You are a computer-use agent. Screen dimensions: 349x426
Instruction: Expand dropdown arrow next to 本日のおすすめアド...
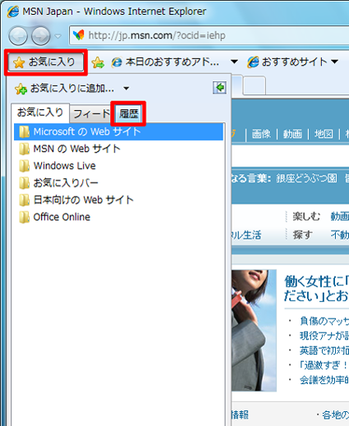234,62
